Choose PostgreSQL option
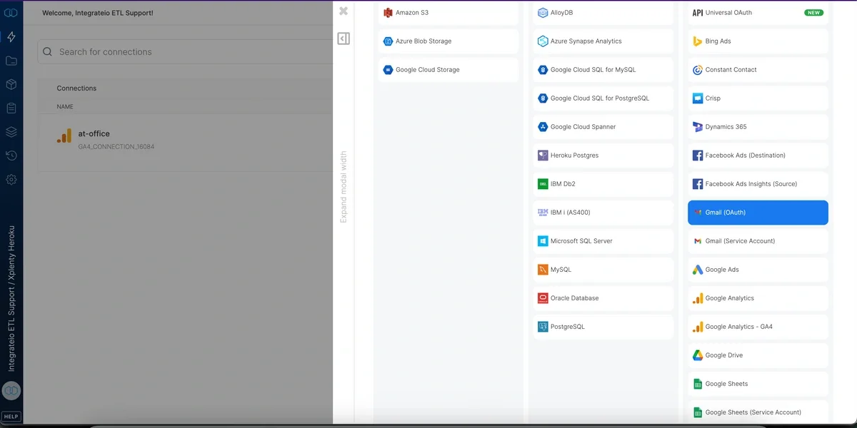Screen dimensions: 857x428 click(603, 327)
